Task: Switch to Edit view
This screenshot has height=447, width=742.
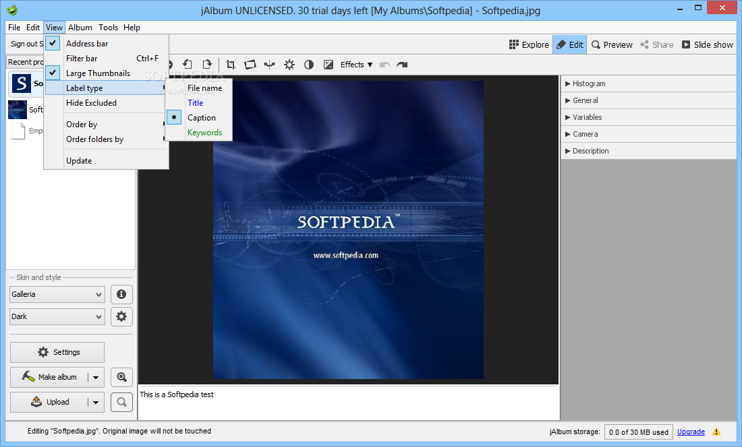Action: (570, 45)
